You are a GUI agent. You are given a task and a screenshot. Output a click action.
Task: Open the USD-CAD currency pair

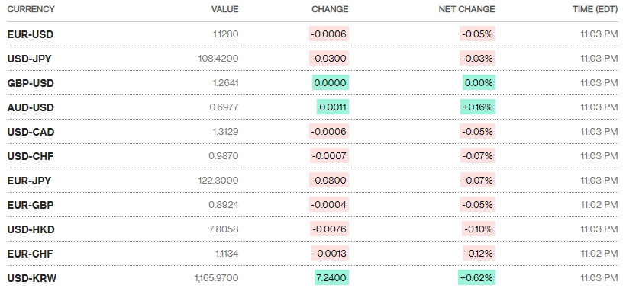click(x=31, y=132)
